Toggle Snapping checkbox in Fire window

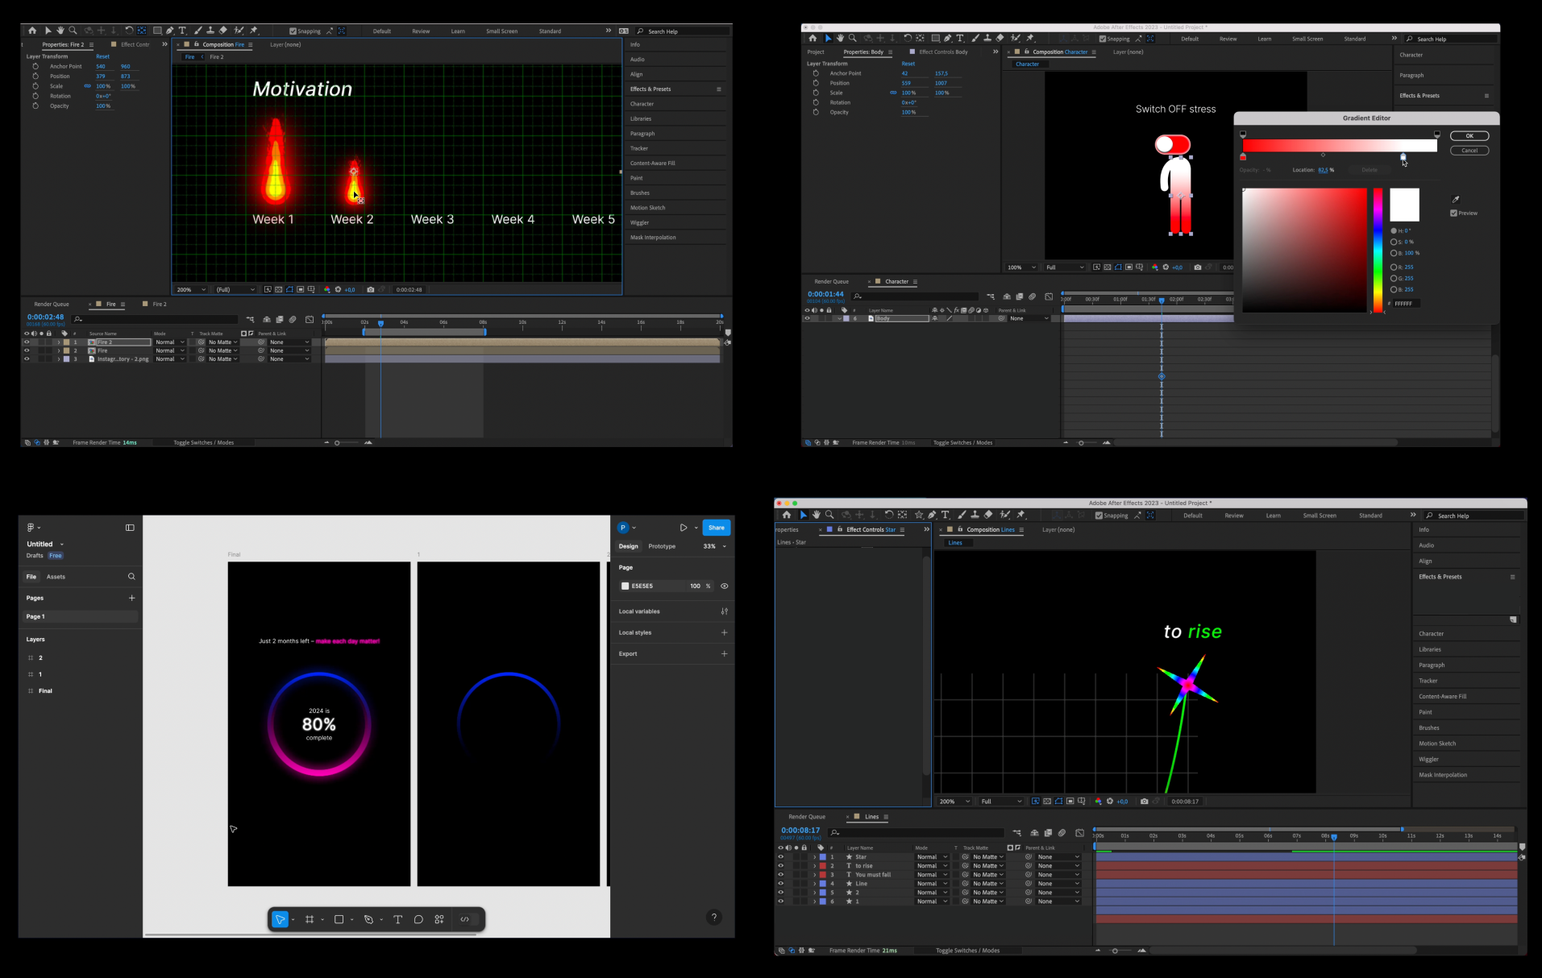[293, 31]
